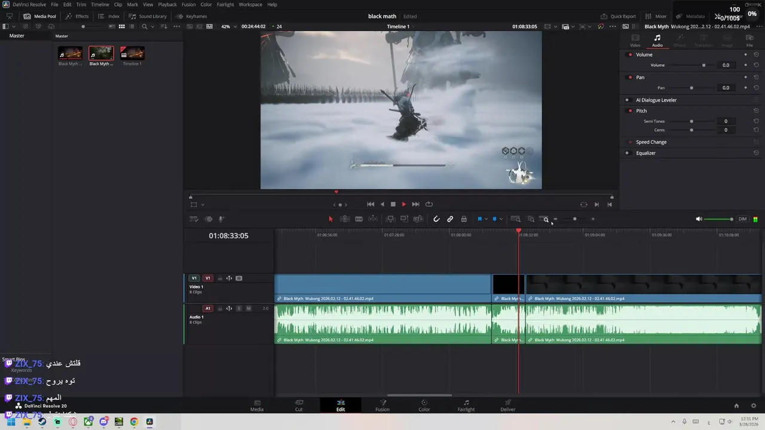765x430 pixels.
Task: Toggle the Volume enable dot
Action: coord(630,55)
